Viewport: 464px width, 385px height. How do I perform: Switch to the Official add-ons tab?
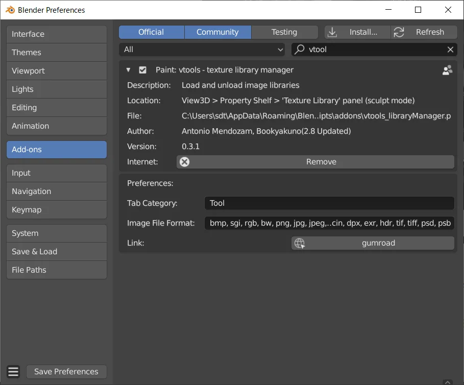coord(151,32)
